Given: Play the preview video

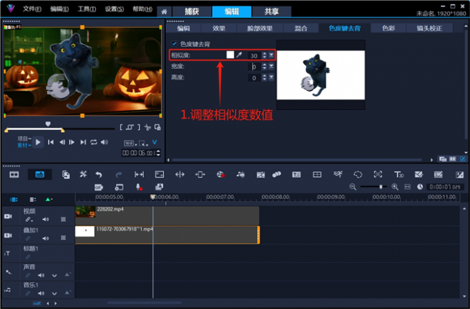Looking at the screenshot, I should 38,142.
